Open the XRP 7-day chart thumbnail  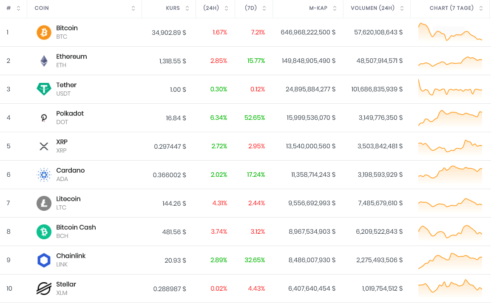450,147
